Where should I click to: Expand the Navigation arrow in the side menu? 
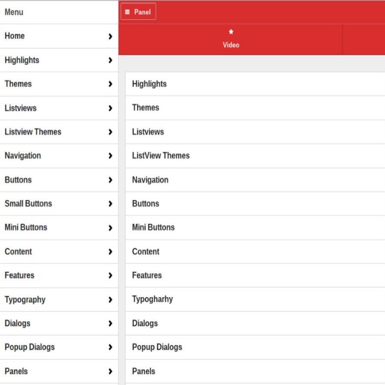click(x=110, y=156)
